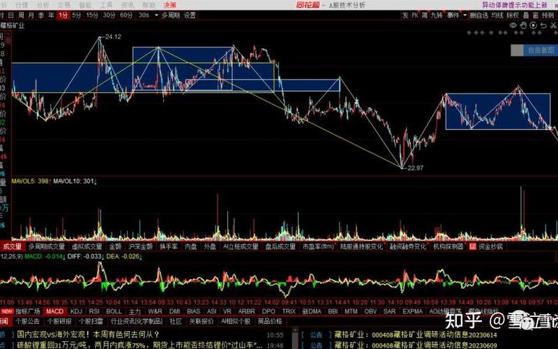Open the 设置 settings button

pos(190,15)
